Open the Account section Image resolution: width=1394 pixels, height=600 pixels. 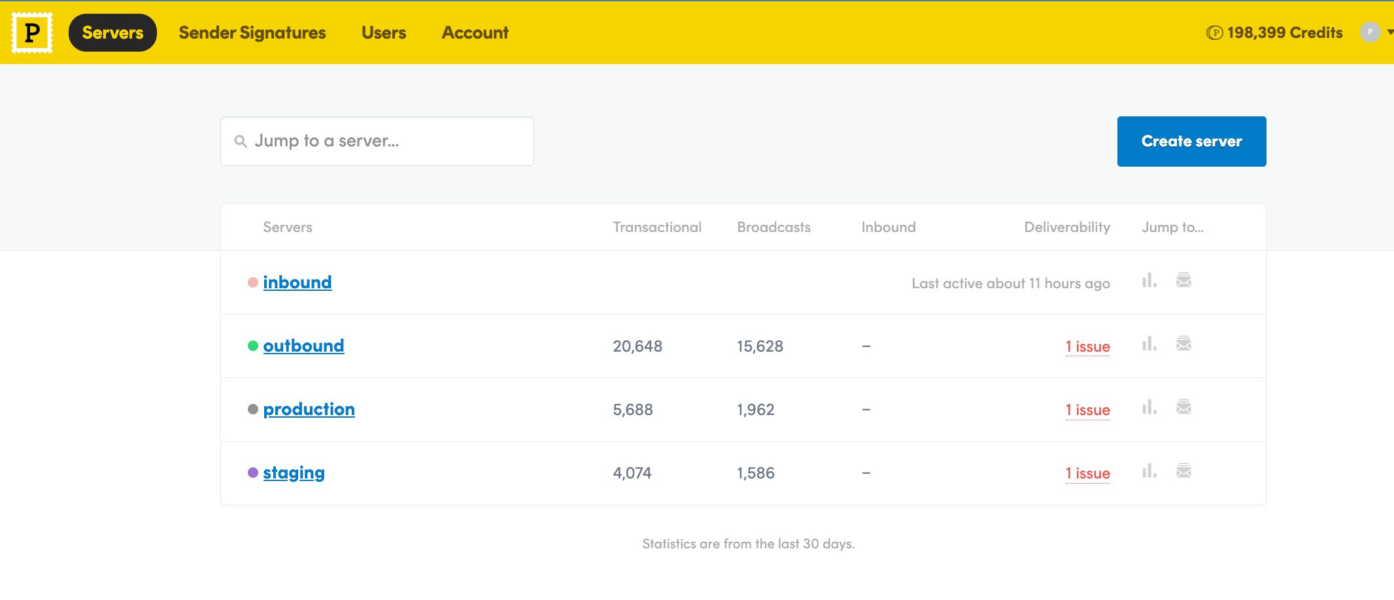pos(475,32)
